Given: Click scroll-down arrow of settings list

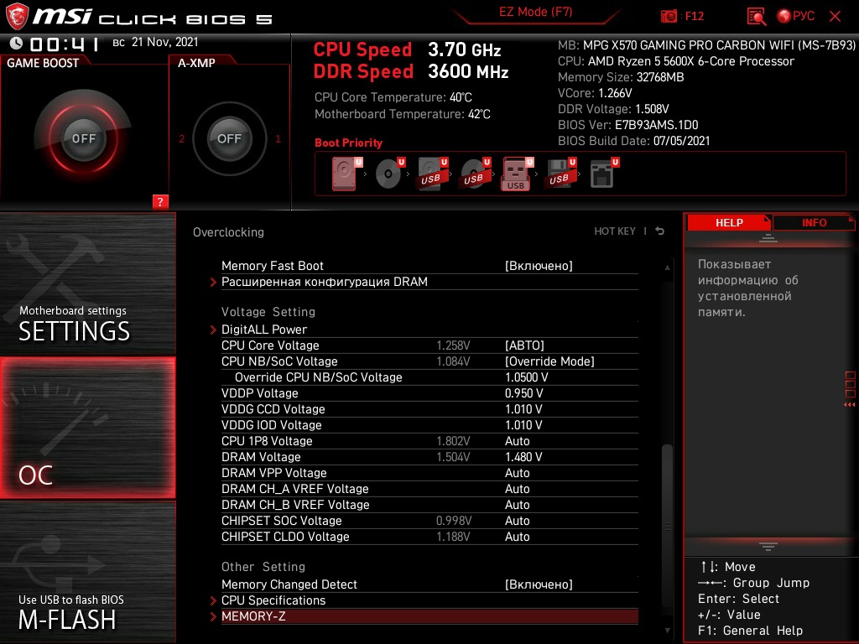Looking at the screenshot, I should click(x=667, y=631).
